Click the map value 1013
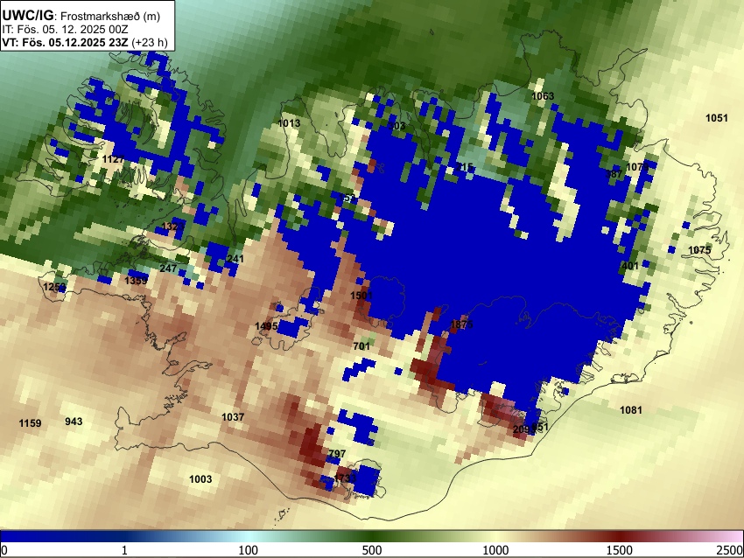Screen dimensions: 744x558 coord(289,123)
